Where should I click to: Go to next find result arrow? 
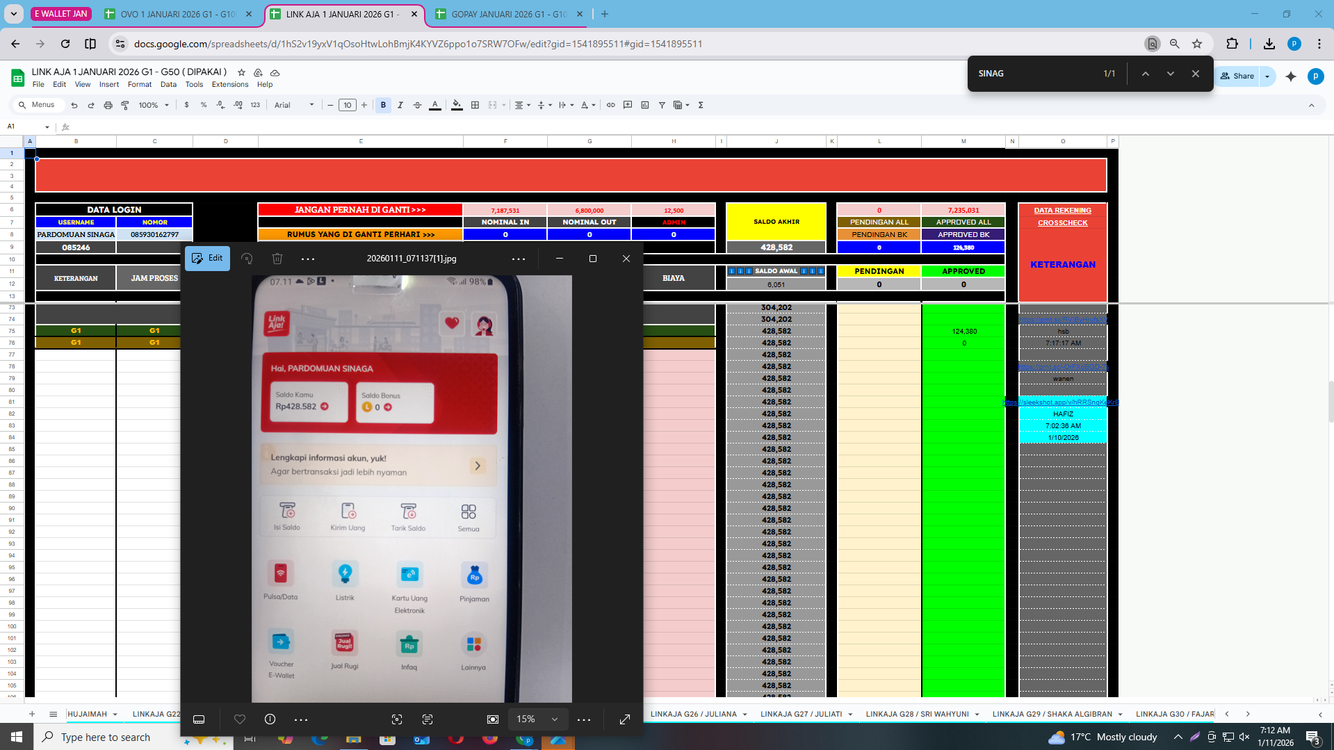click(x=1171, y=74)
